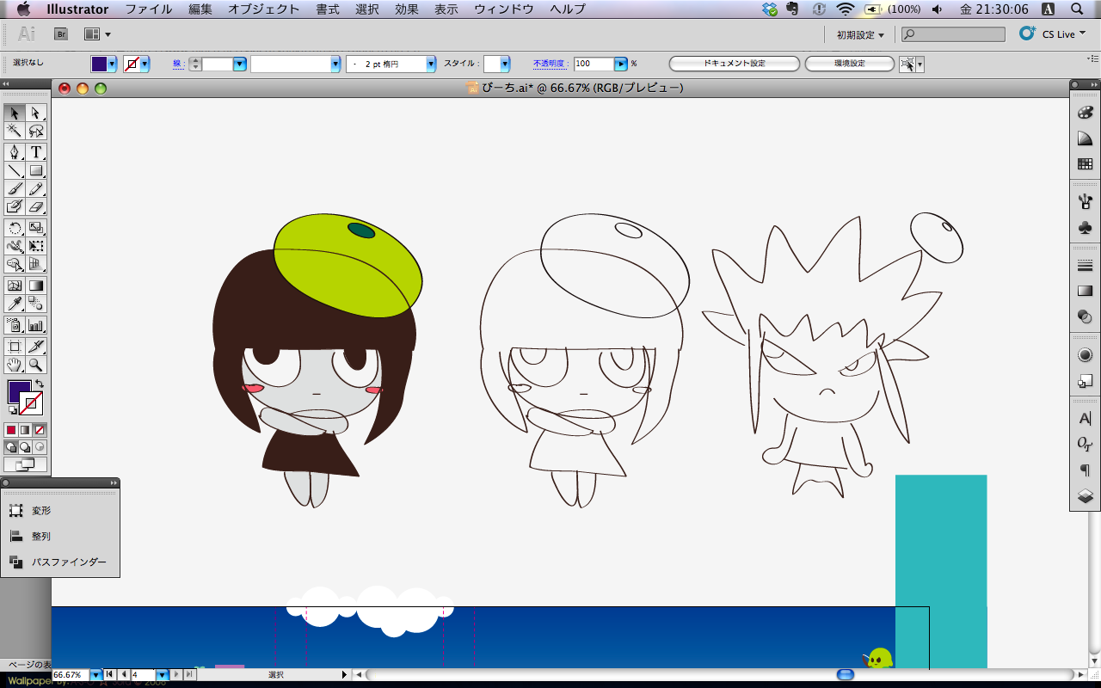Select the Free Transform tool
Screen dimensions: 1101x688
[36, 246]
